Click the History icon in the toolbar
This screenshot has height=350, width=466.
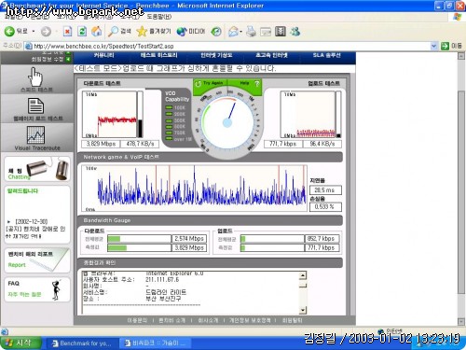coord(216,32)
